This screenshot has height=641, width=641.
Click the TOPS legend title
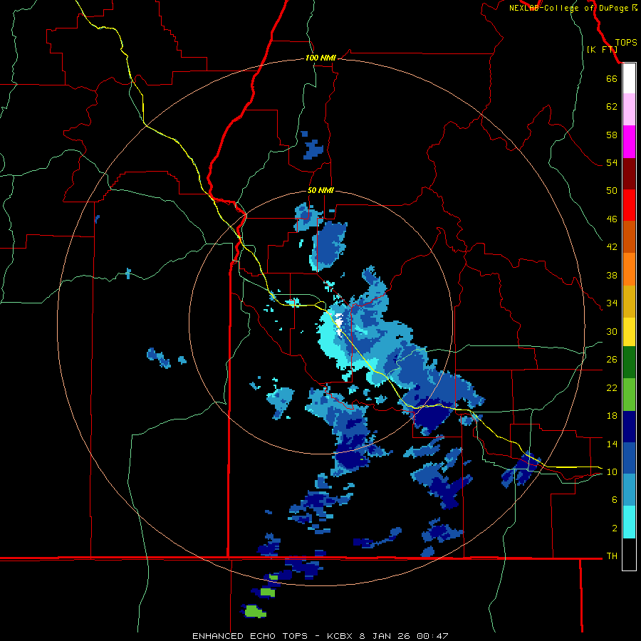pos(626,43)
